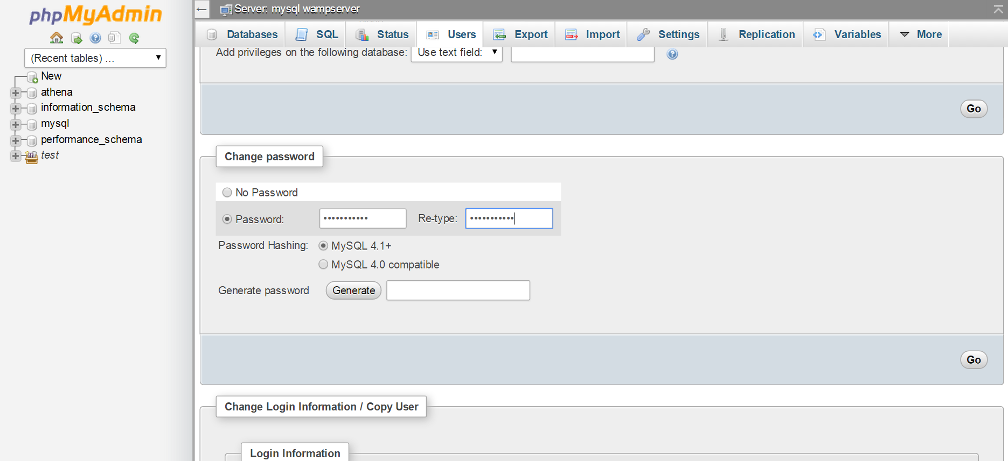Screen dimensions: 1008x461
Task: Click the athena database icon
Action: [x=32, y=93]
